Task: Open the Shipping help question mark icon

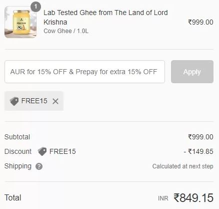Action: (x=39, y=166)
